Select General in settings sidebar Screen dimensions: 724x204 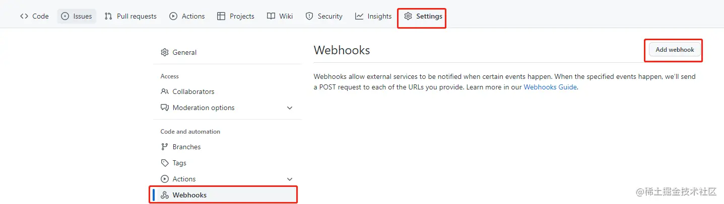coord(184,52)
